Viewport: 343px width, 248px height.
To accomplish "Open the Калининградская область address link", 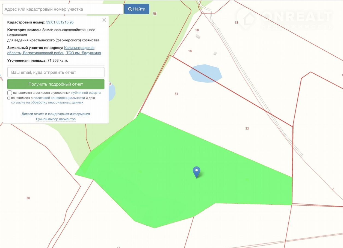I will click(79, 48).
